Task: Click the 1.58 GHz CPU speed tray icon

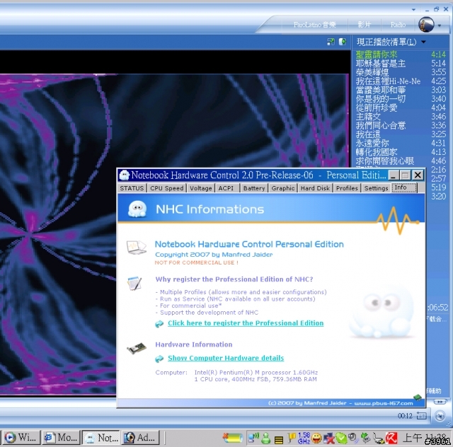Action: point(304,438)
